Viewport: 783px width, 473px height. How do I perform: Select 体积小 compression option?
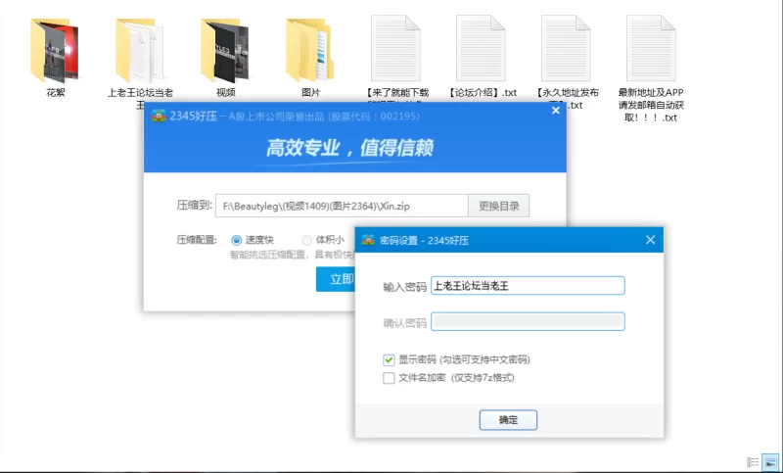click(x=306, y=240)
